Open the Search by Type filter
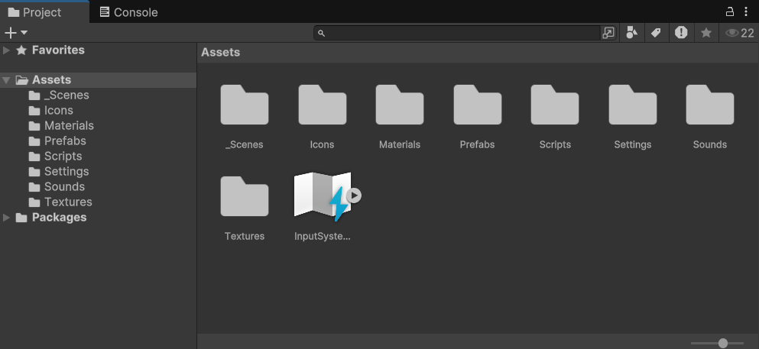Viewport: 759px width, 349px height. pyautogui.click(x=631, y=33)
